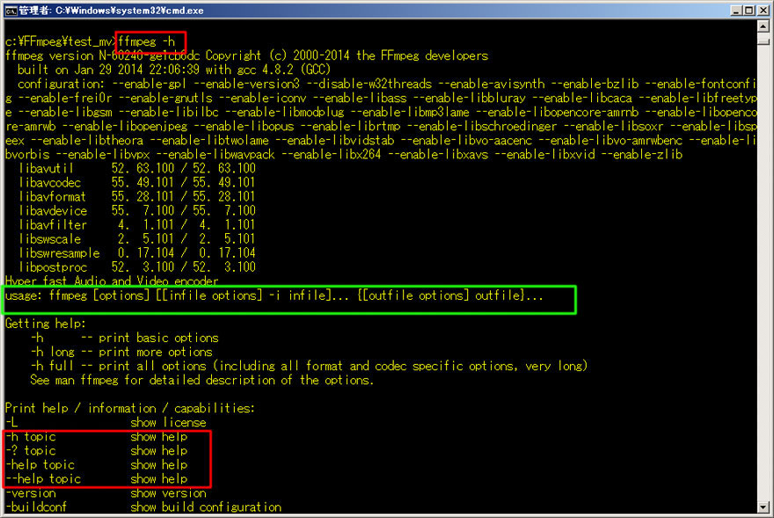Viewport: 774px width, 518px height.
Task: Click the "--enable-libtwolame" flag
Action: (209, 141)
